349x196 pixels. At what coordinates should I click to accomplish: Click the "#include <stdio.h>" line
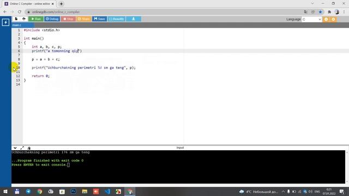pyautogui.click(x=42, y=30)
